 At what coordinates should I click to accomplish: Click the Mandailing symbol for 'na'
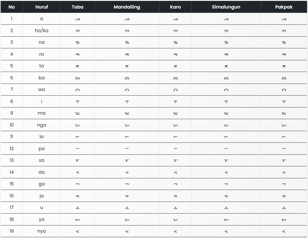(x=127, y=42)
